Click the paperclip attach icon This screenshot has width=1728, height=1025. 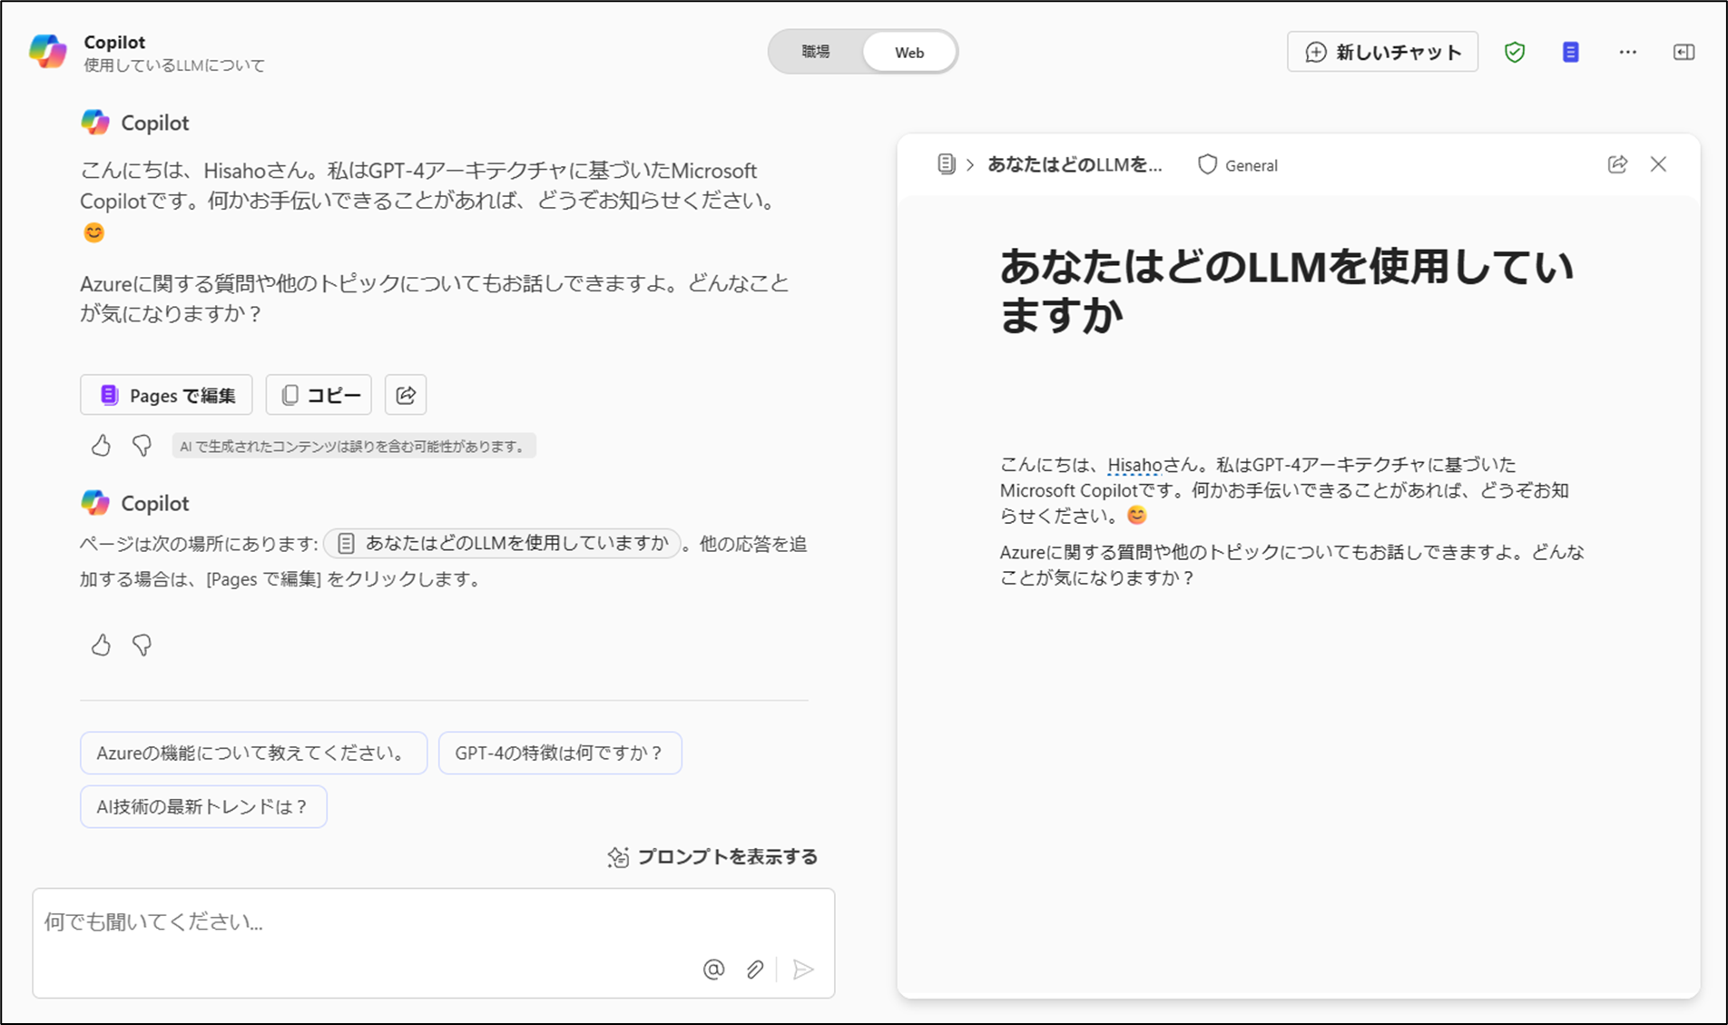[755, 970]
